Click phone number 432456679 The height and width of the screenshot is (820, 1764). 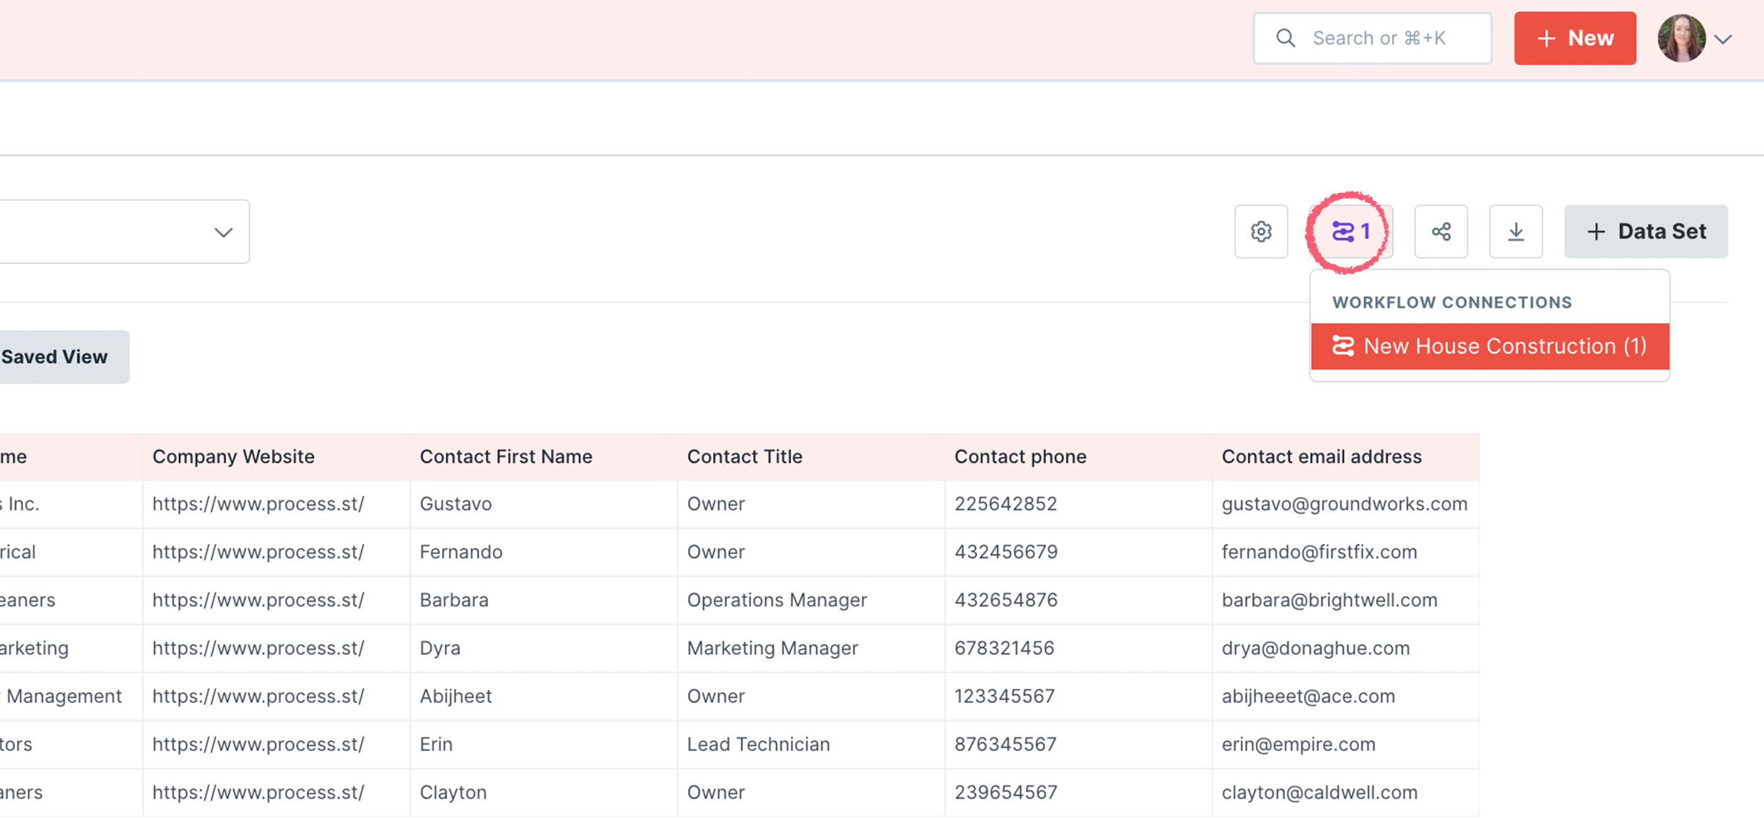point(1006,551)
